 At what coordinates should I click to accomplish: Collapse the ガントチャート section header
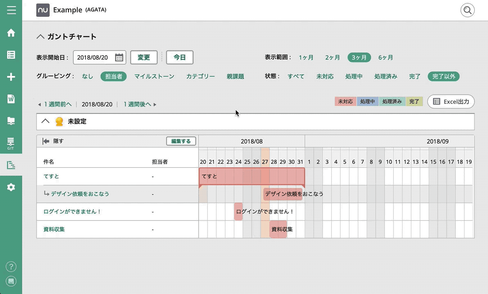point(41,37)
